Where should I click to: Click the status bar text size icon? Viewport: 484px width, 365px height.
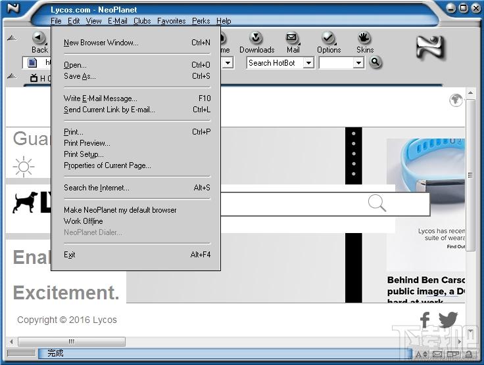click(421, 354)
